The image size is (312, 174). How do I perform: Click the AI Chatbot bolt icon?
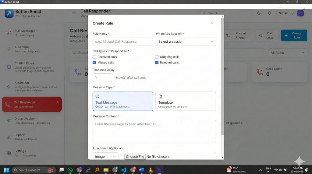9,87
